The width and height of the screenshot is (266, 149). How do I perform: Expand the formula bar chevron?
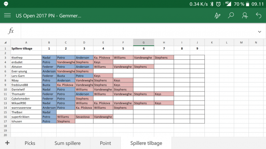(260, 31)
